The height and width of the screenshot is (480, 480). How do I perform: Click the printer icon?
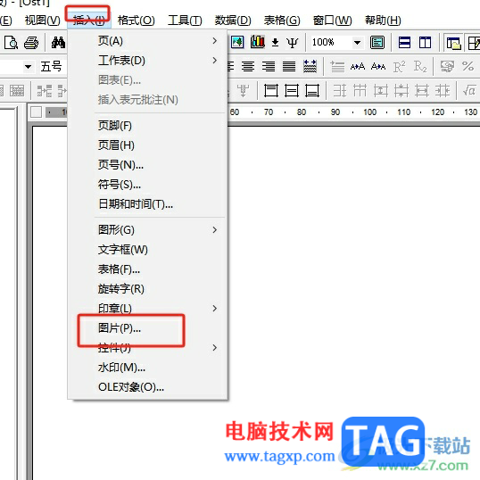click(31, 43)
